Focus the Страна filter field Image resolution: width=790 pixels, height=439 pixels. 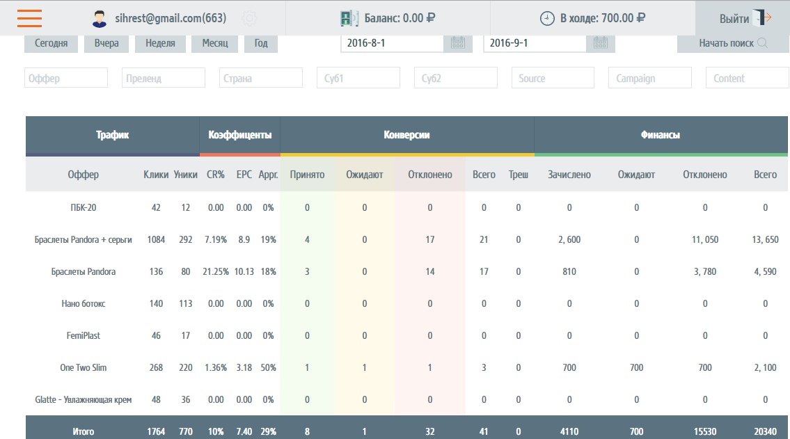(261, 78)
